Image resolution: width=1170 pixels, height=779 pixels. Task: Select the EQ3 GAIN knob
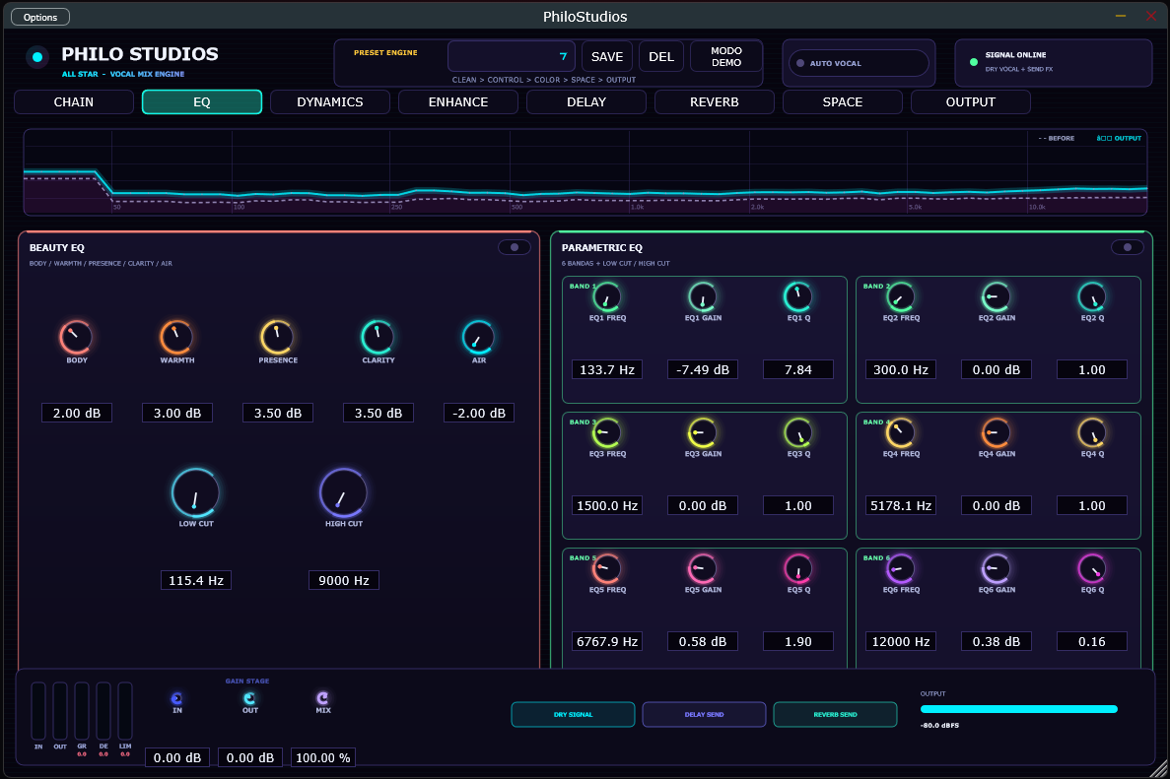pyautogui.click(x=702, y=432)
